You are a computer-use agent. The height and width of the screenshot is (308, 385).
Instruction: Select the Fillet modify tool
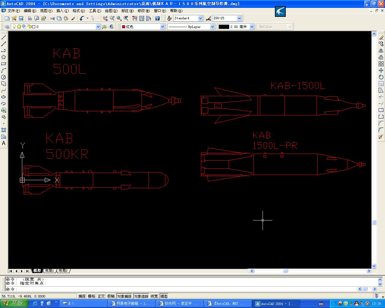381,130
